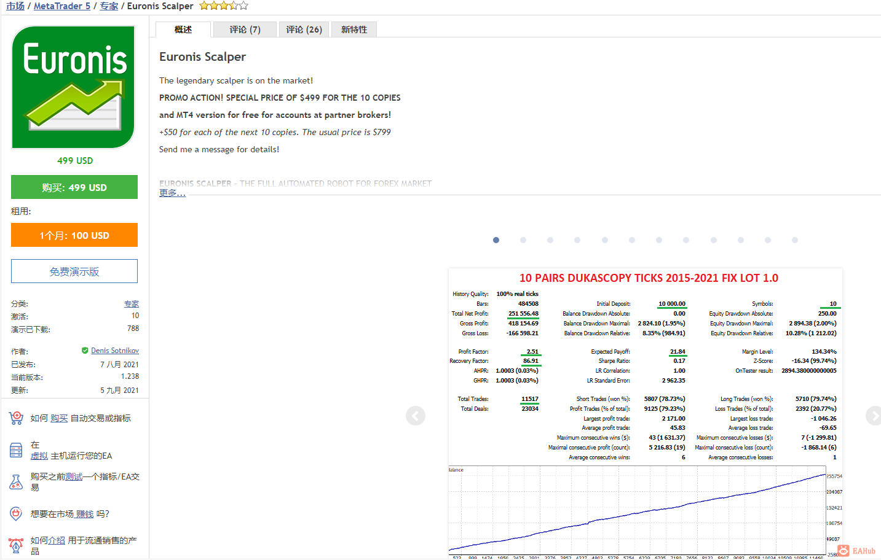This screenshot has width=881, height=560.
Task: Open the 评论 (26) tab
Action: pos(304,29)
